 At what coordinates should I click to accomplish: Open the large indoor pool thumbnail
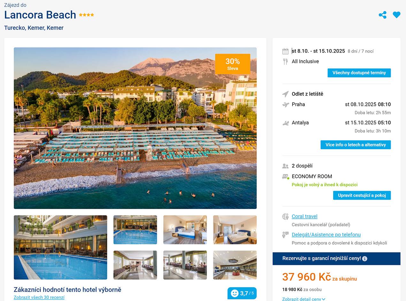60,247
